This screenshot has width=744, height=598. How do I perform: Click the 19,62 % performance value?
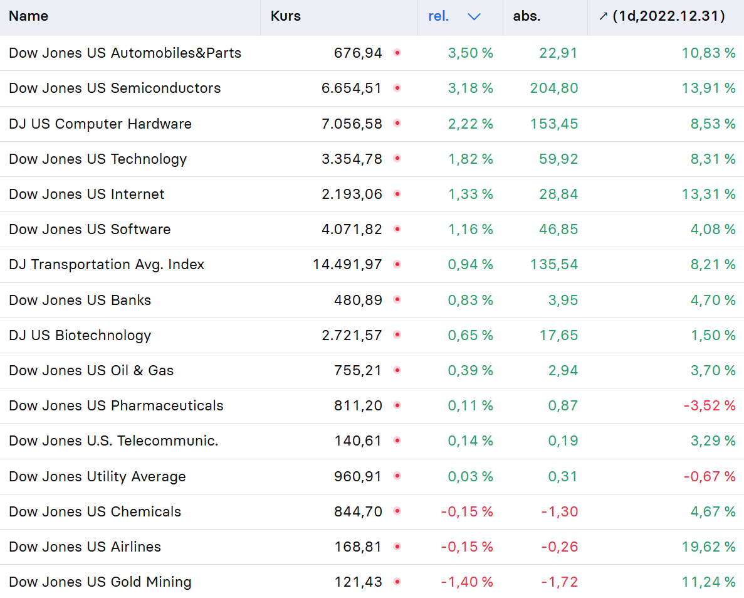[x=708, y=547]
